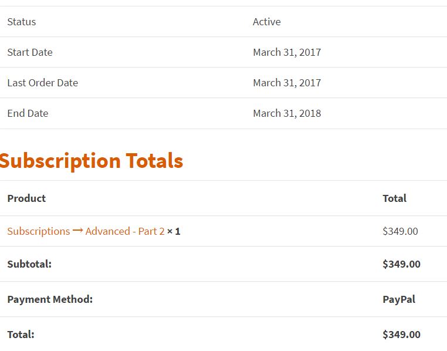
Task: Click the final Total amount $349.00
Action: tap(401, 335)
